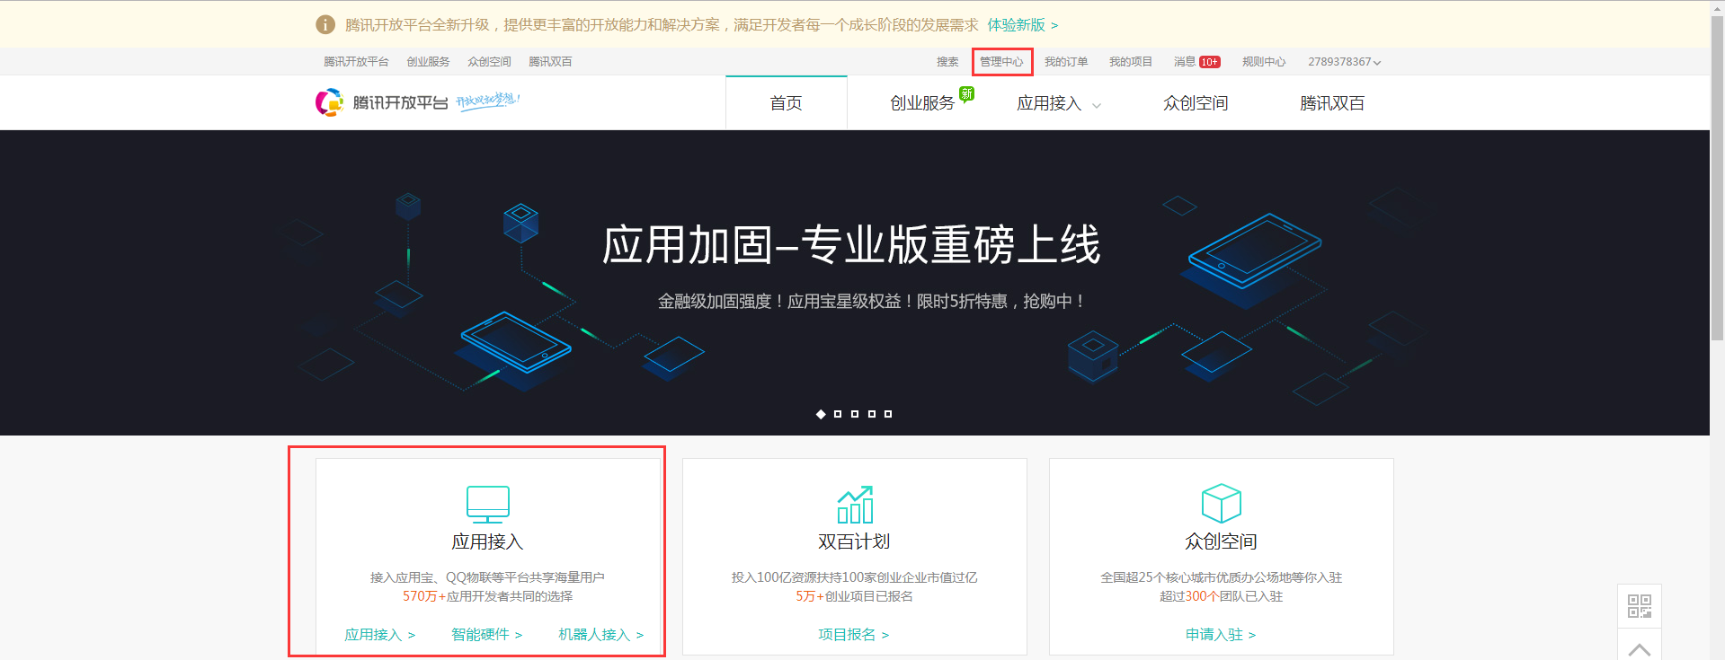This screenshot has height=660, width=1725.
Task: Select the fifth carousel indicator dot
Action: (x=888, y=414)
